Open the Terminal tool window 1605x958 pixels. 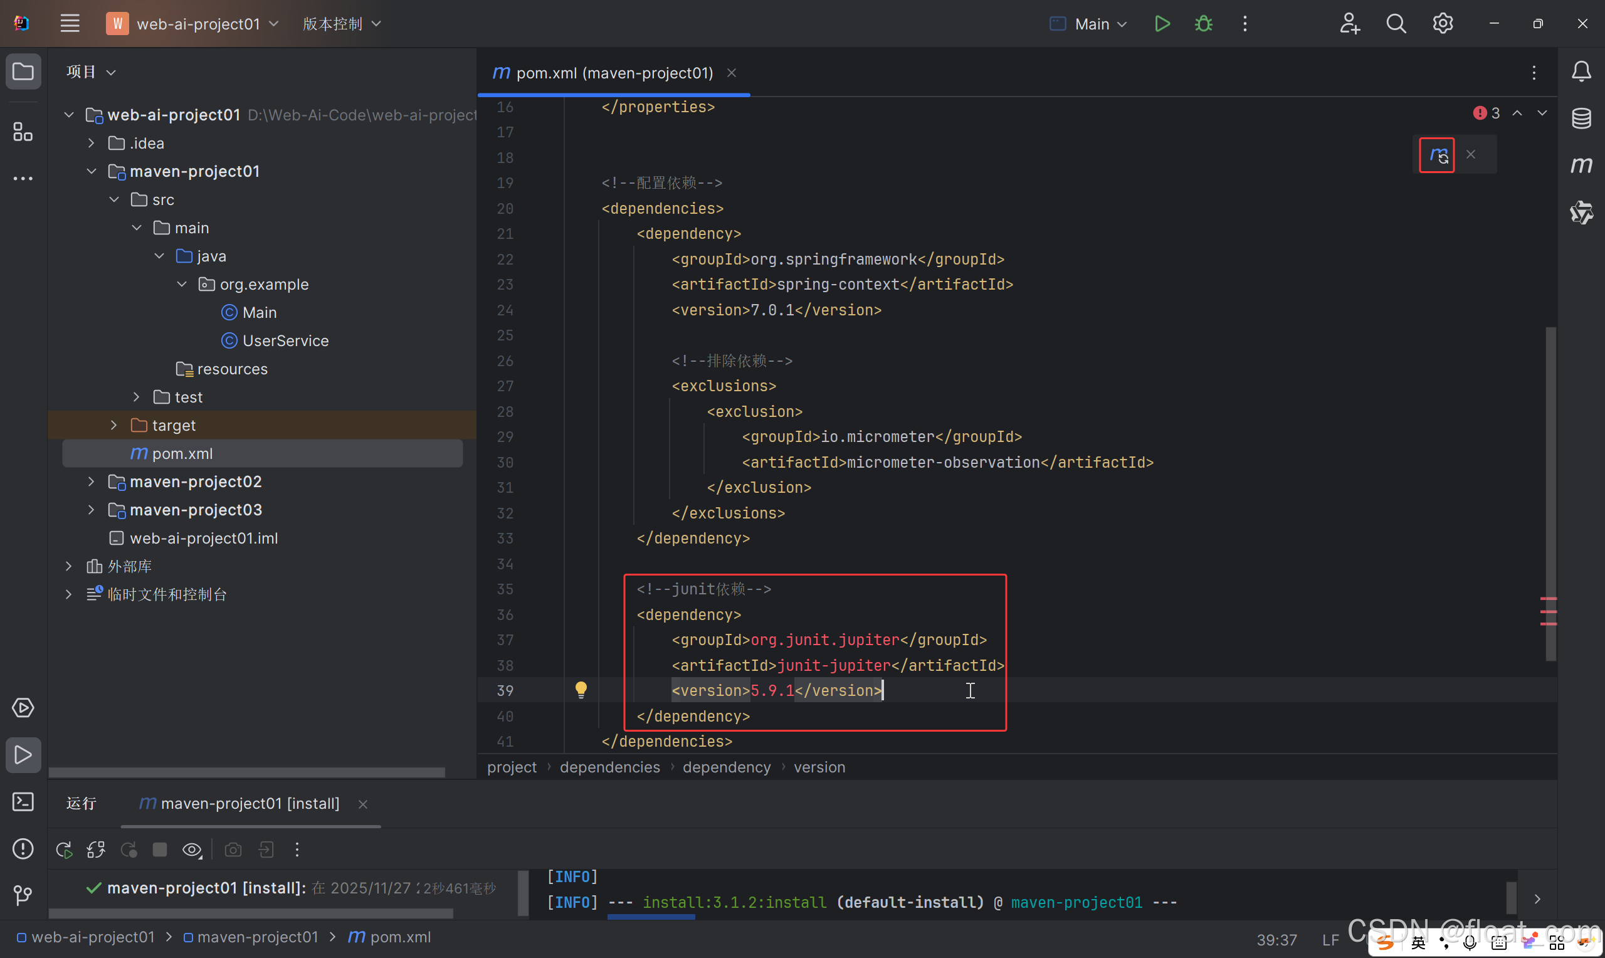[x=23, y=802]
